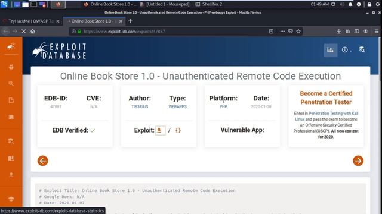The height and width of the screenshot is (214, 382).
Task: Go to the previous exploit arrow
Action: click(x=42, y=160)
